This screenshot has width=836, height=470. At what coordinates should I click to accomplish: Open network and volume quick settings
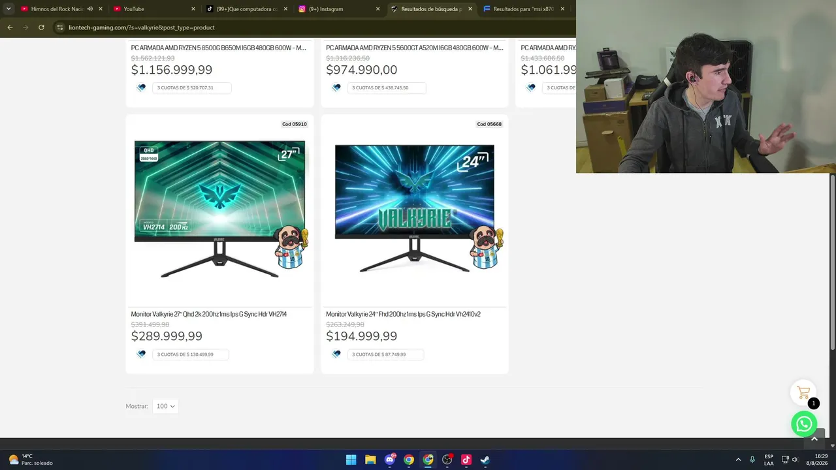790,460
